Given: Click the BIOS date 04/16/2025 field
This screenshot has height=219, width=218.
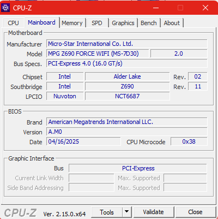Looking at the screenshot, I should 83,141.
